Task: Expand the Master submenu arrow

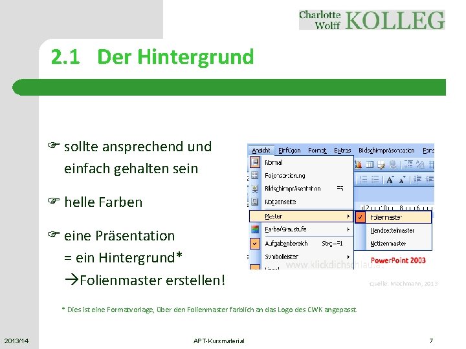Action: click(348, 217)
